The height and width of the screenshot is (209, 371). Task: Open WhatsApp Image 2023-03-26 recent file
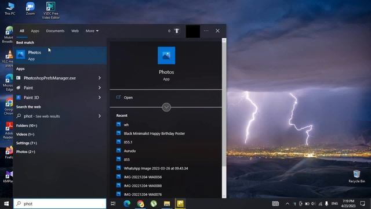click(156, 168)
